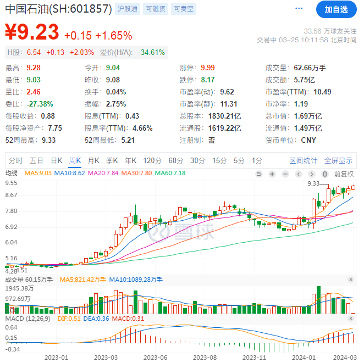Image resolution: width=364 pixels, height=363 pixels.
Task: Click the 最高 value 9.28
Action: pos(34,68)
